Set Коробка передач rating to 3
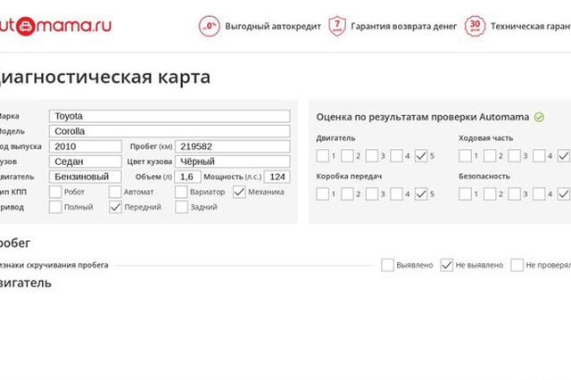 click(372, 194)
